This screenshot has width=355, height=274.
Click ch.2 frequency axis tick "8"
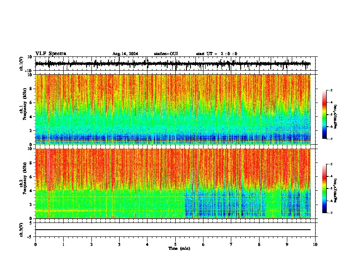(x=31, y=163)
